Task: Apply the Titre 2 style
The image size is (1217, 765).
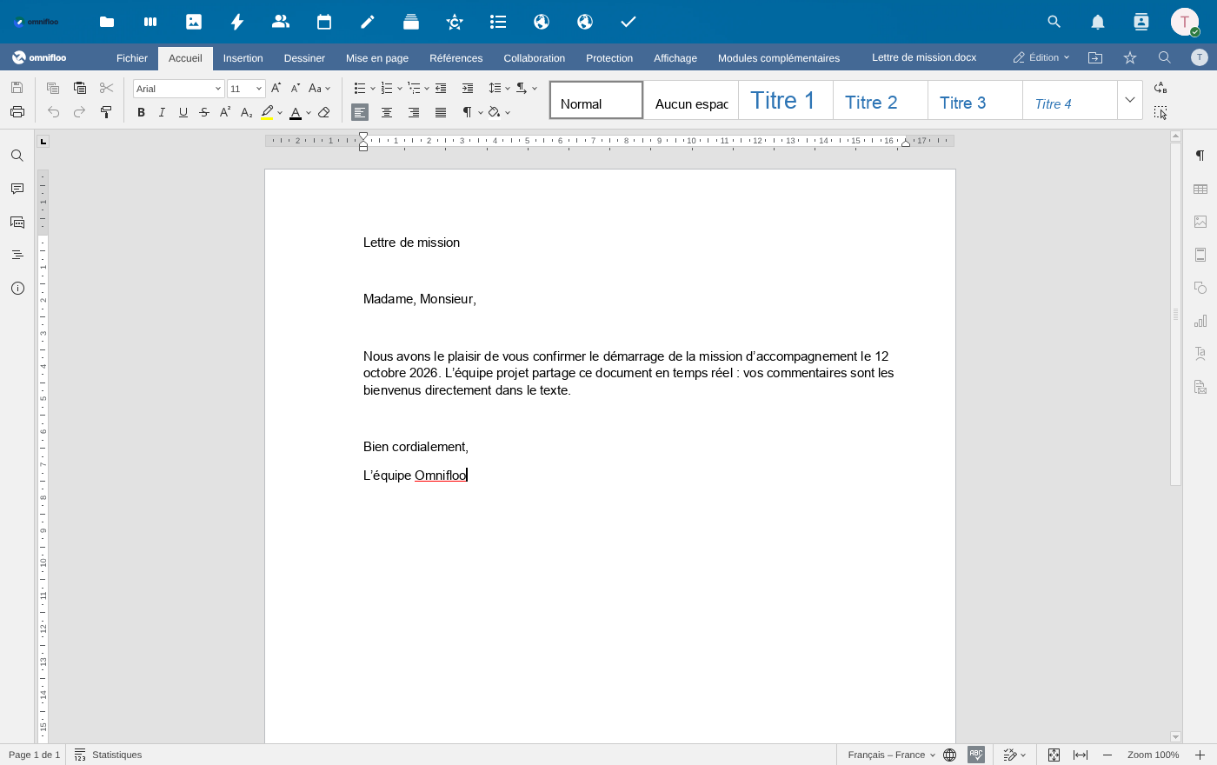Action: [x=881, y=100]
